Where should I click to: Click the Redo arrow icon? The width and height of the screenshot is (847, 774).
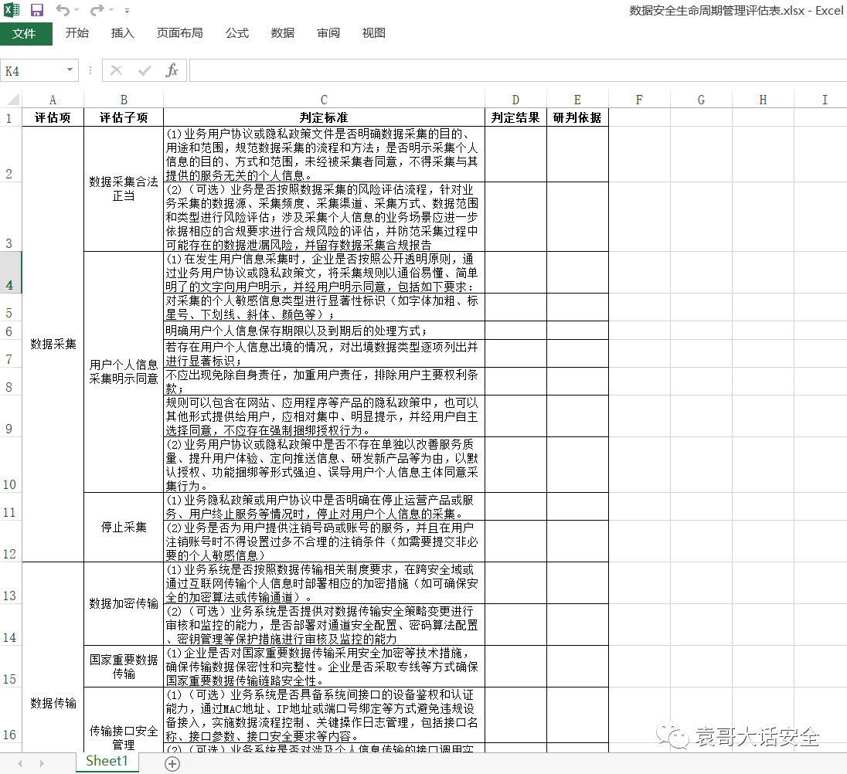[x=97, y=10]
